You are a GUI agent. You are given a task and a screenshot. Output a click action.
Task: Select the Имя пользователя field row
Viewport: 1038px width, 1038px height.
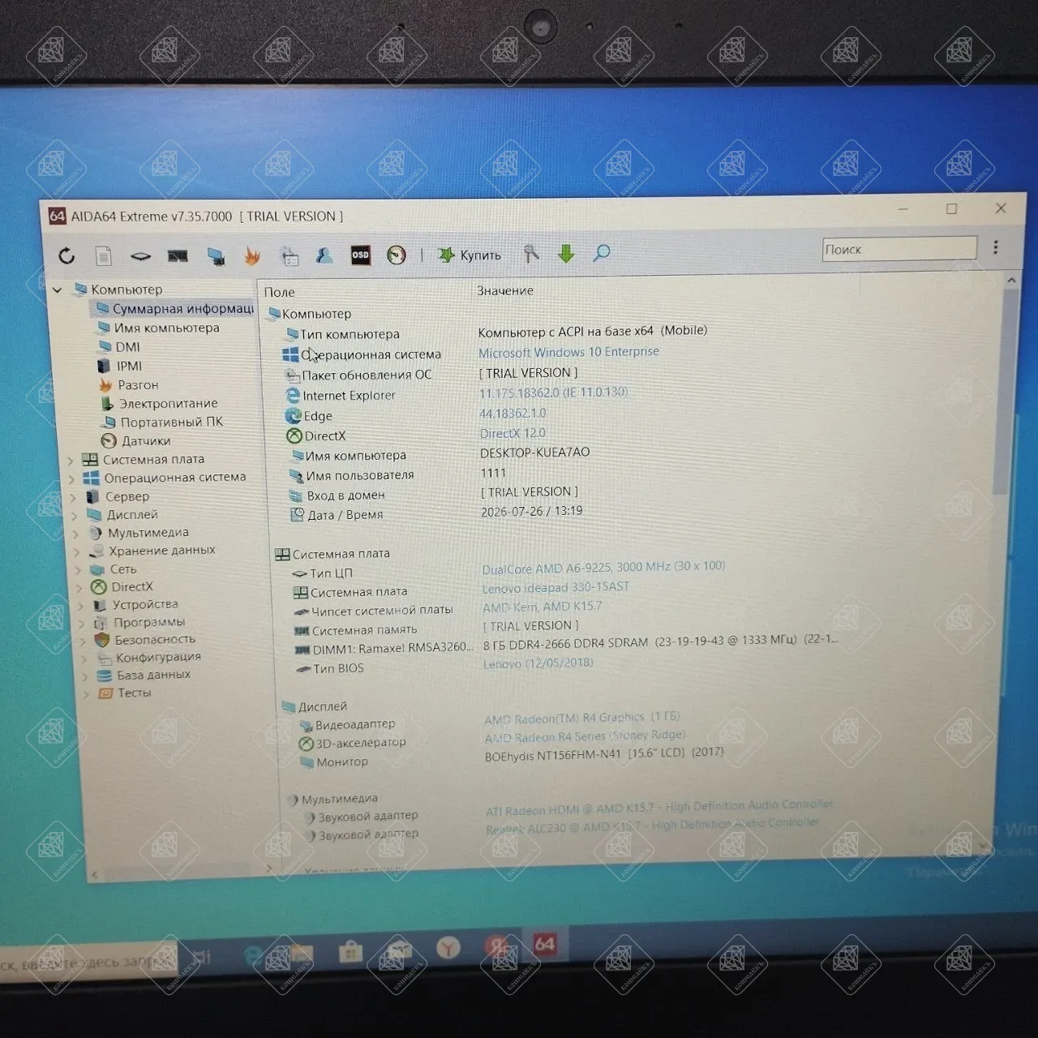(x=352, y=475)
